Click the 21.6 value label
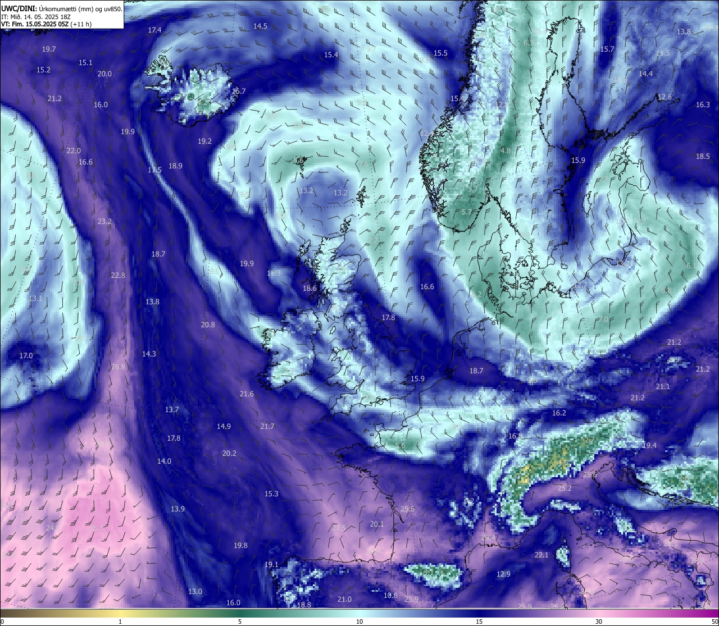719x626 pixels. click(x=247, y=394)
